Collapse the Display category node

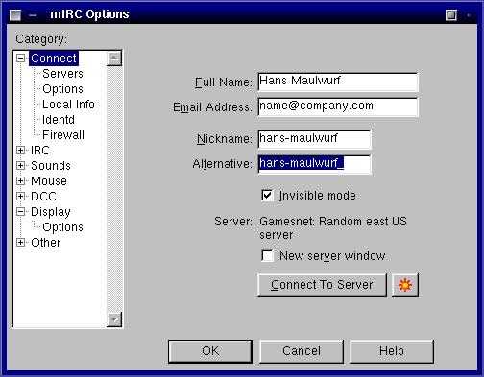[20, 212]
